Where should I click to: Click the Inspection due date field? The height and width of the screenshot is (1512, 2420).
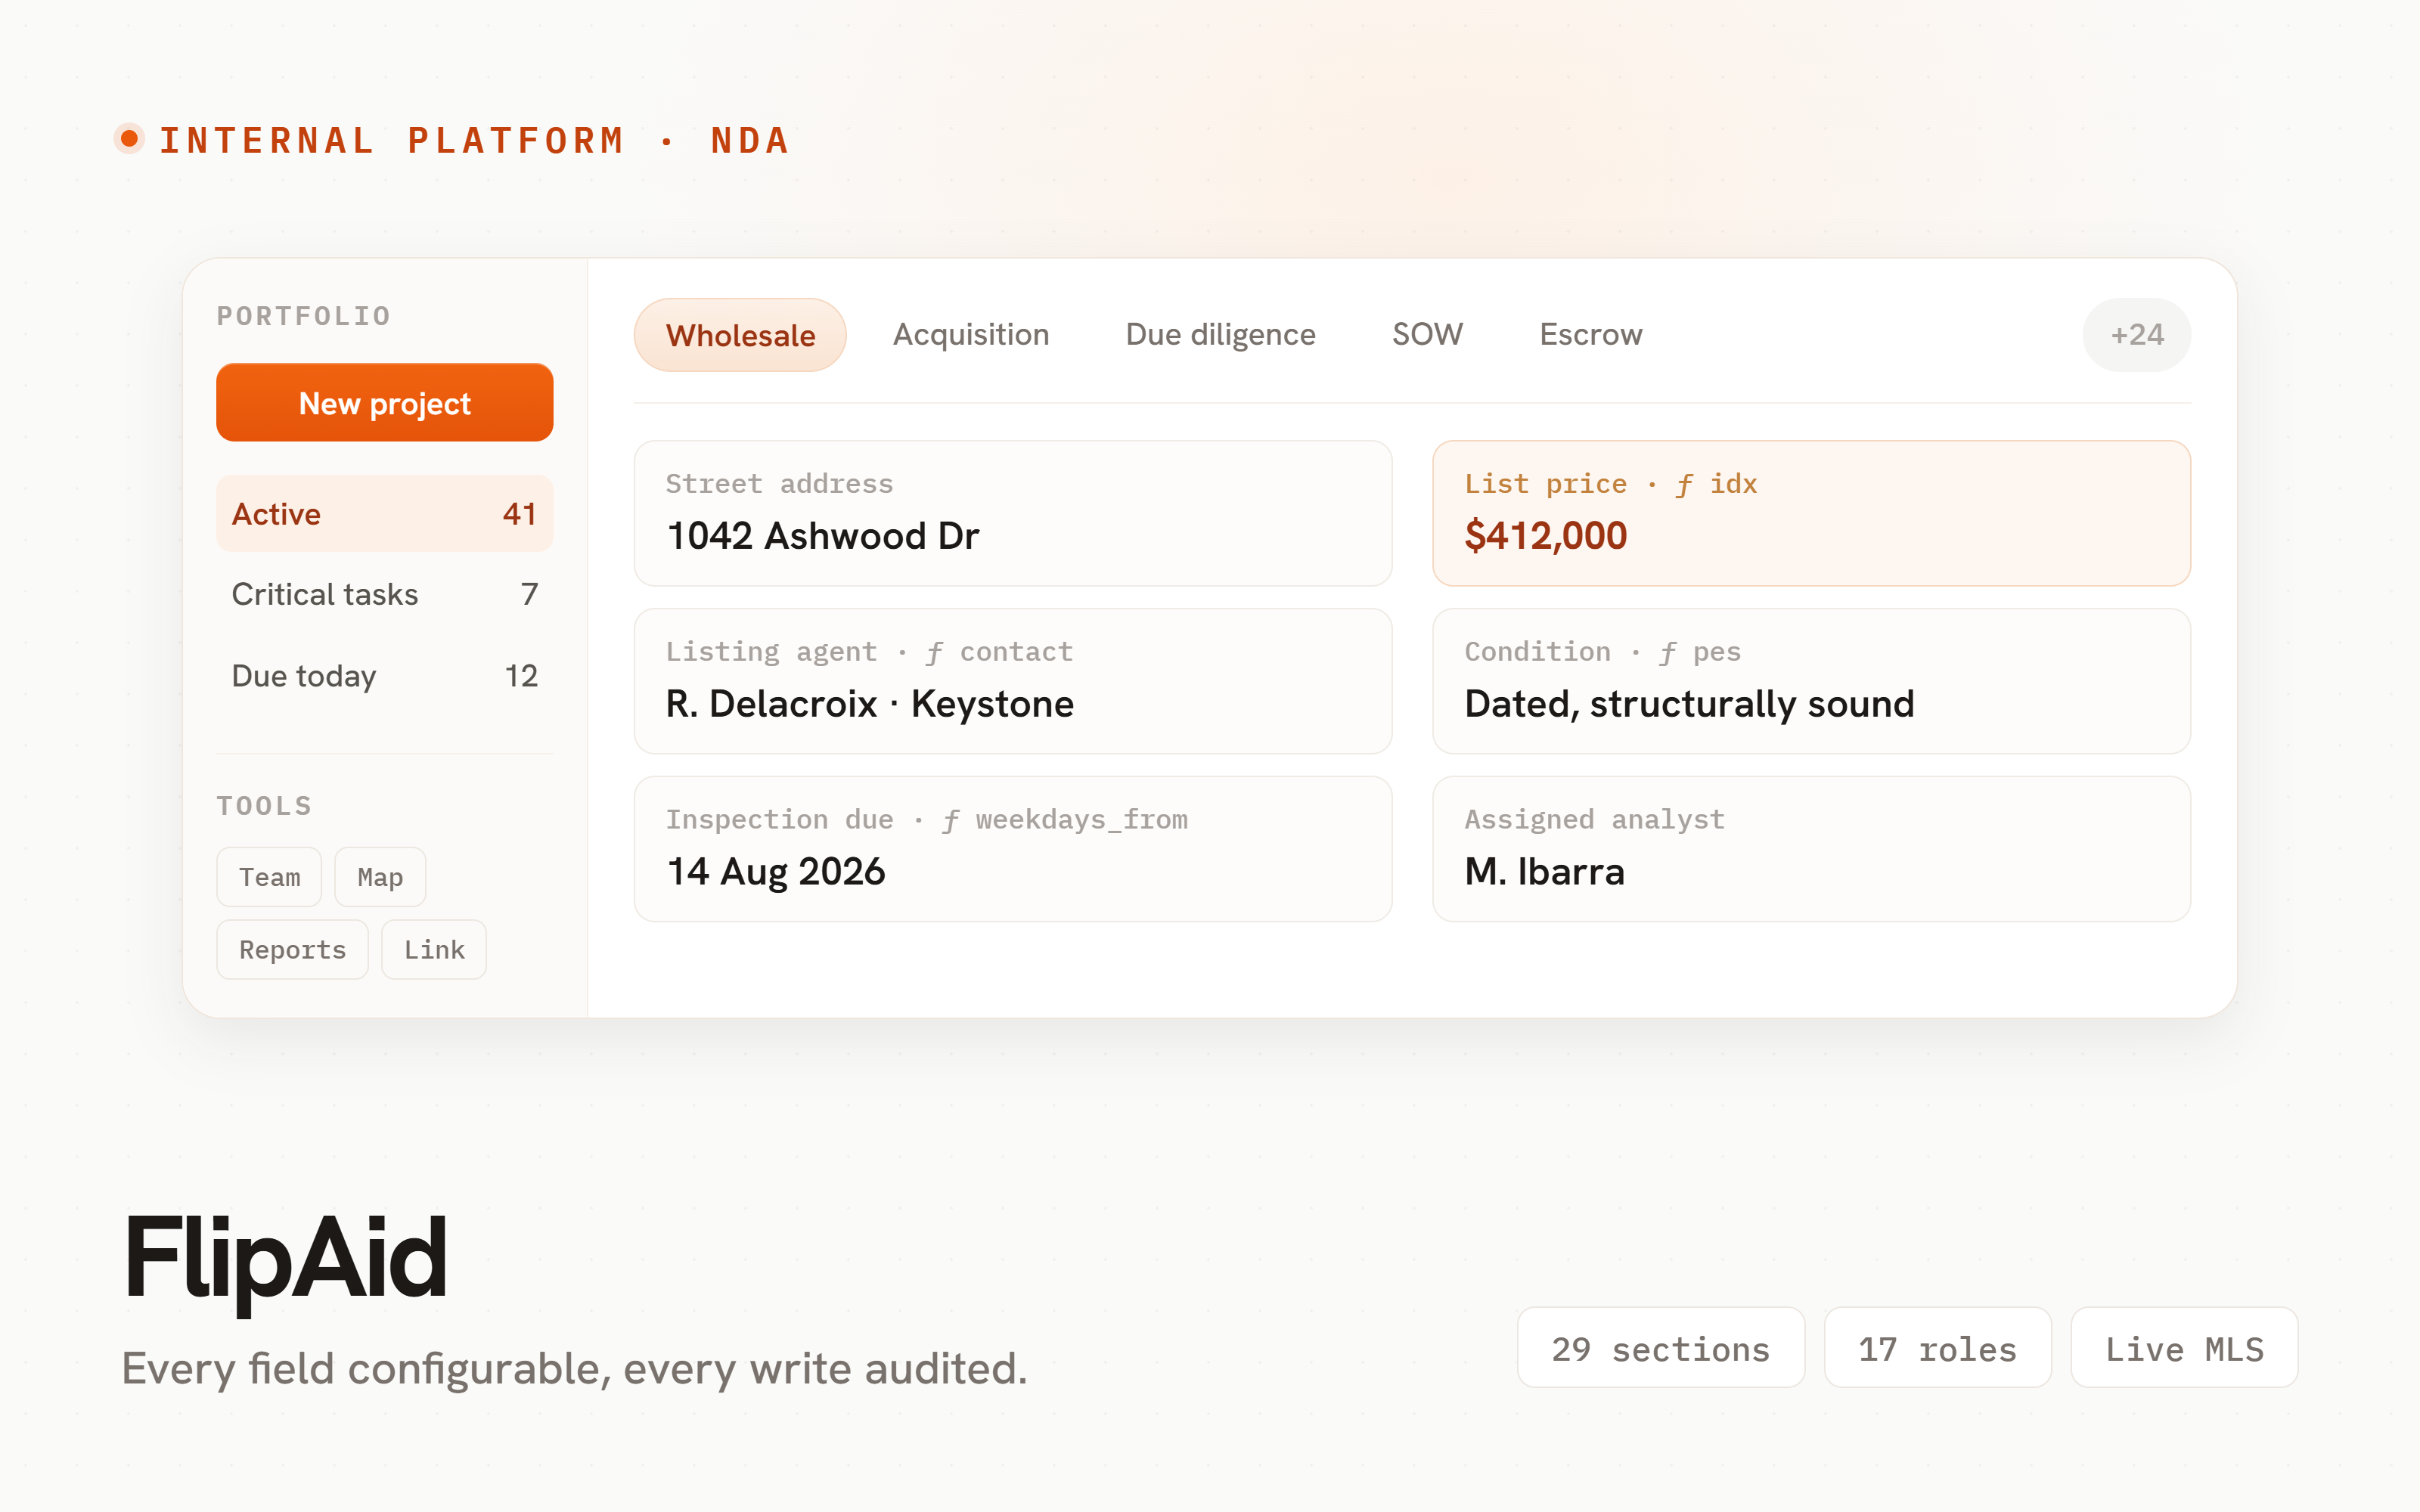pyautogui.click(x=1013, y=849)
